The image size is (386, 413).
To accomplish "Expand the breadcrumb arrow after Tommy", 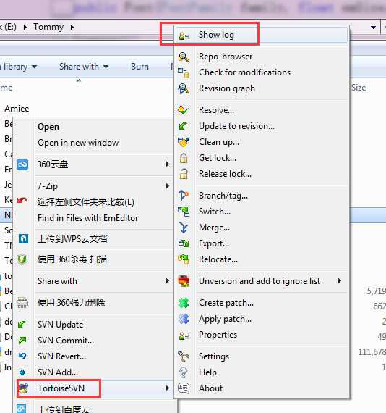I will [72, 27].
